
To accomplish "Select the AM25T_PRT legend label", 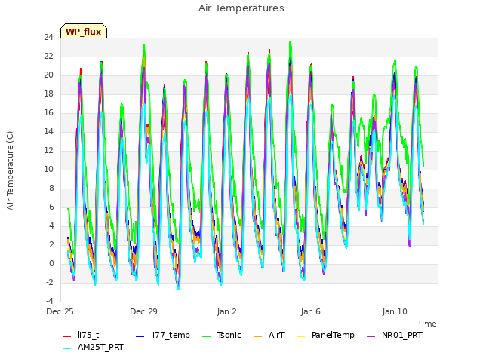I will coord(100,347).
